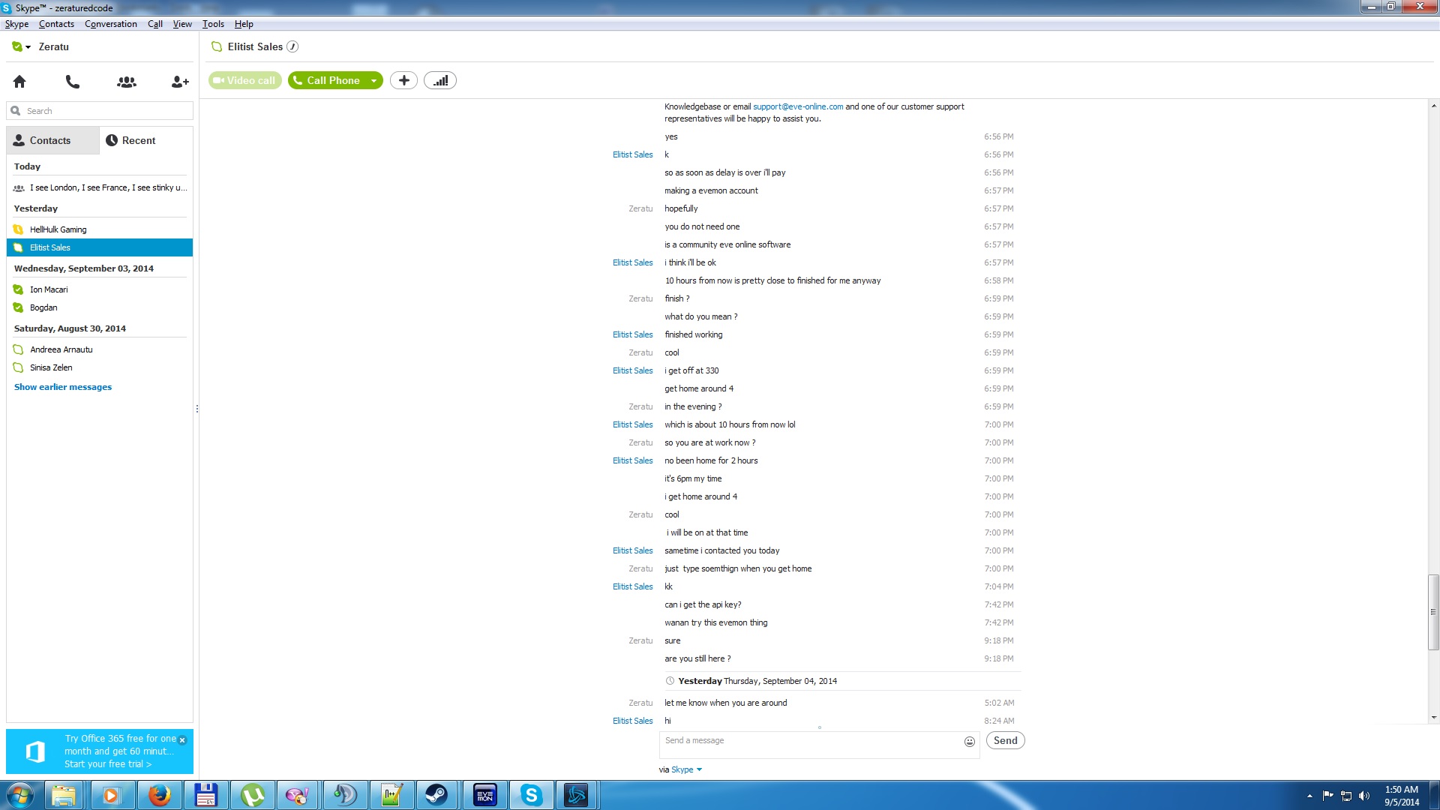The height and width of the screenshot is (810, 1440).
Task: Check call quality signal bars icon
Action: click(440, 80)
